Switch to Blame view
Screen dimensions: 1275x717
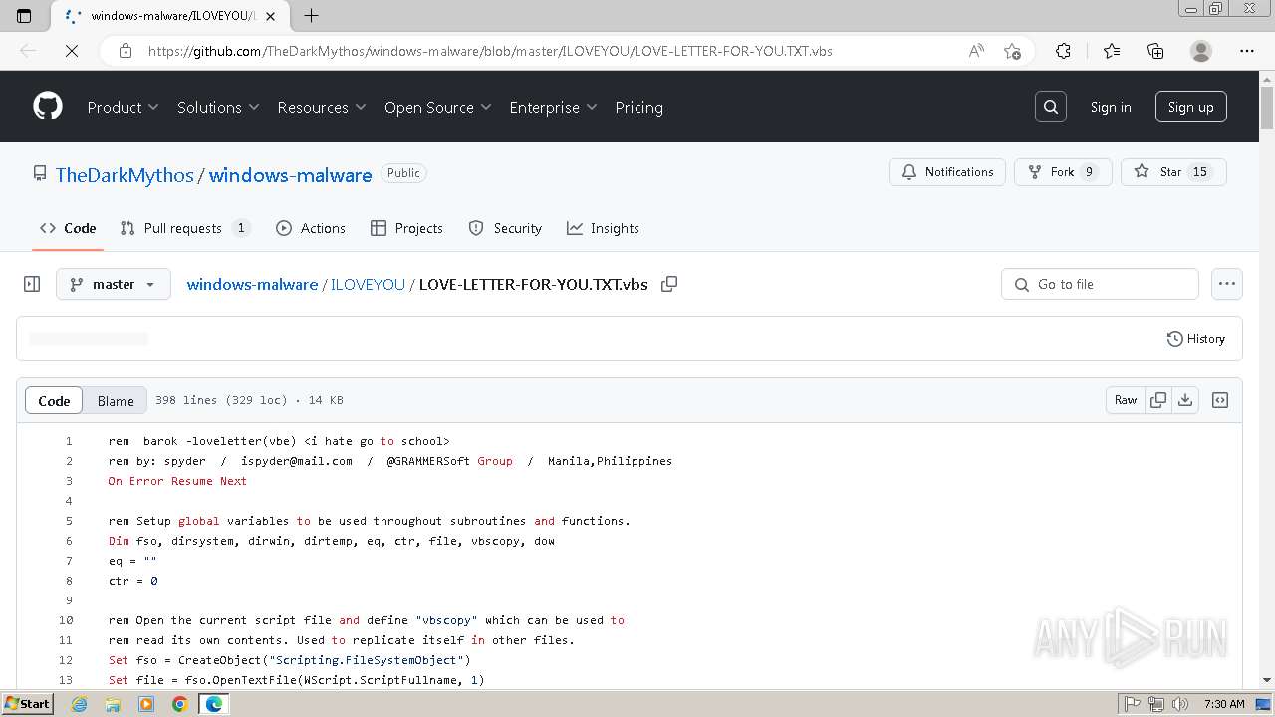(116, 400)
